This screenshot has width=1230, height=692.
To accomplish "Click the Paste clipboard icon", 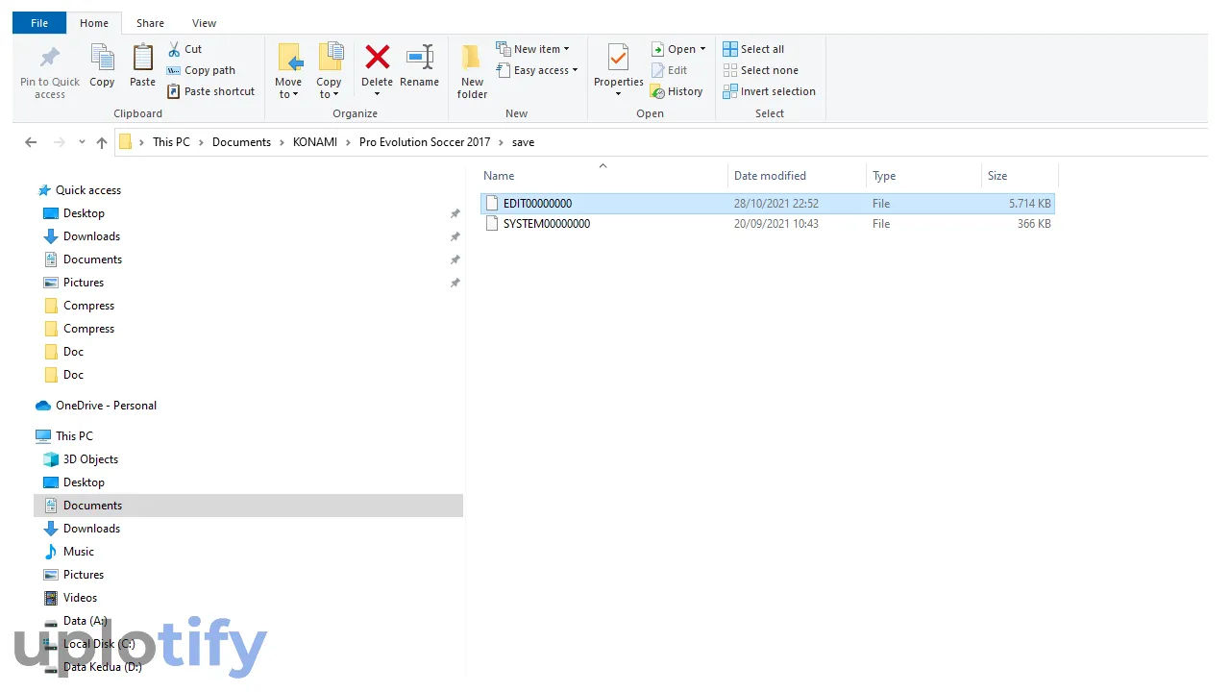I will [142, 58].
